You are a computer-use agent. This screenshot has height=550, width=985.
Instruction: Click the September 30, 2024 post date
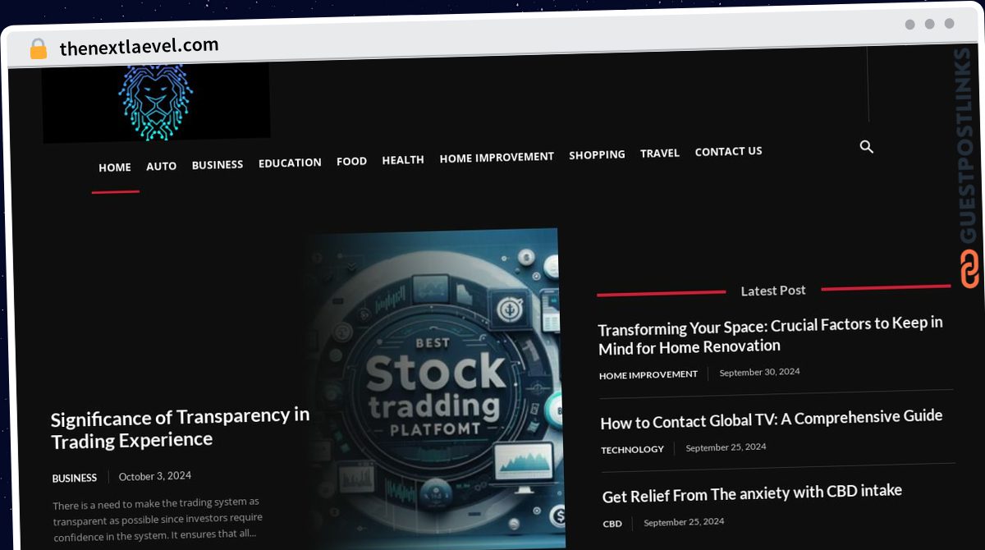coord(759,372)
